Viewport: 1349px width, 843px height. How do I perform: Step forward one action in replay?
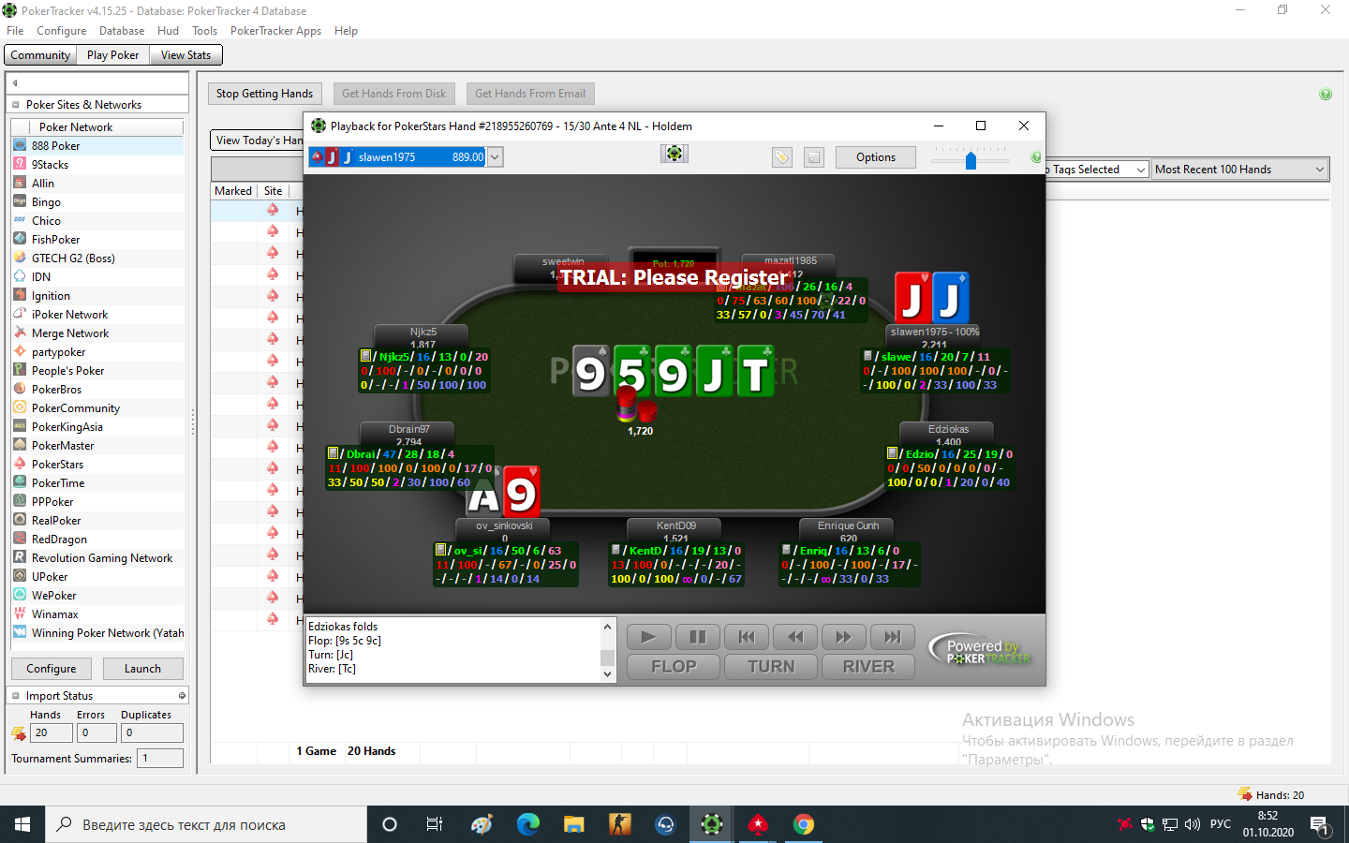[844, 637]
